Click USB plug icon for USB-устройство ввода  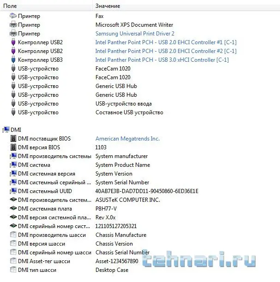(13, 104)
